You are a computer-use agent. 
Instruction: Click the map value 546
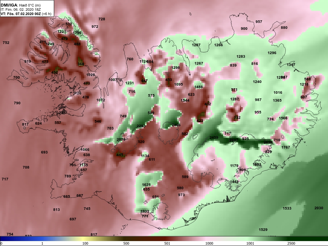click(98, 121)
